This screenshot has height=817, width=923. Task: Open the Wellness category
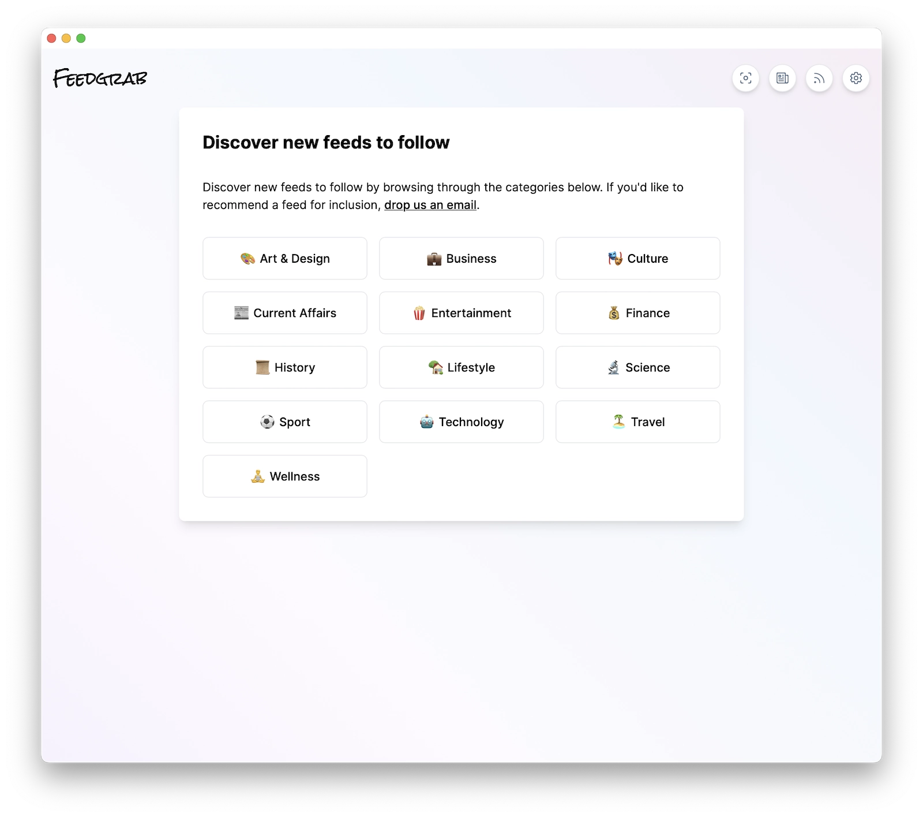pyautogui.click(x=284, y=476)
